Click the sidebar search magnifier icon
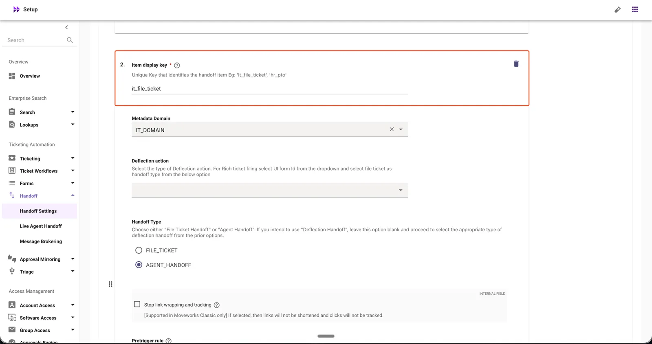The image size is (652, 344). click(x=70, y=40)
